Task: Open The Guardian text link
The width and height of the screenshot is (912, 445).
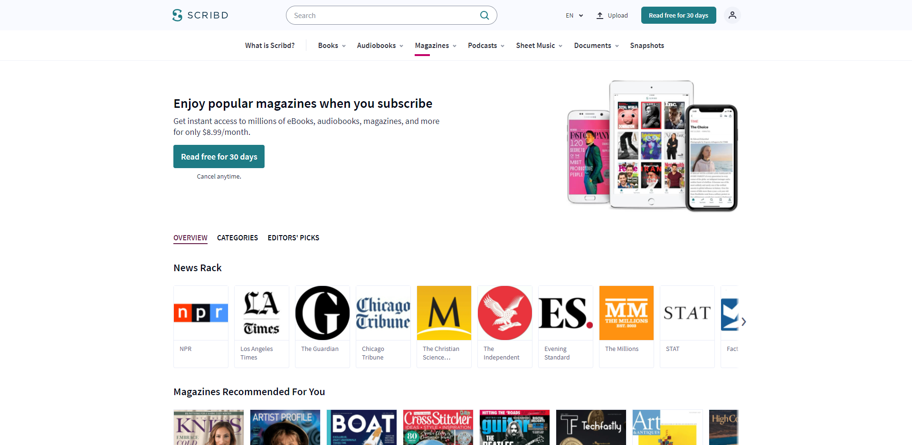Action: [320, 349]
